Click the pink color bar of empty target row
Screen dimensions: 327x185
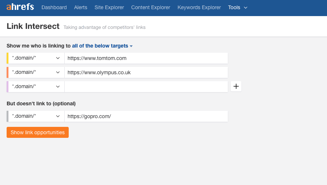[x=7, y=87]
